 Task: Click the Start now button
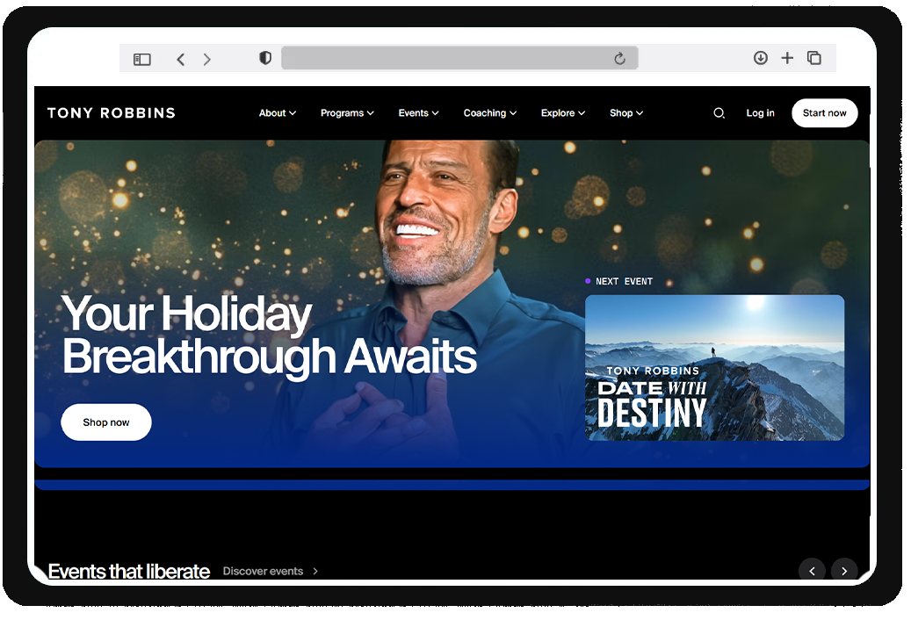pyautogui.click(x=824, y=113)
